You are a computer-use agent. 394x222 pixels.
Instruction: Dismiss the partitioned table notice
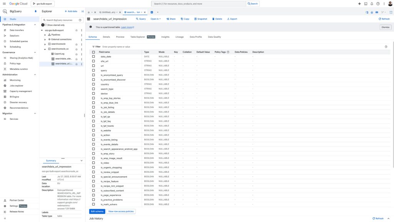[x=385, y=27]
